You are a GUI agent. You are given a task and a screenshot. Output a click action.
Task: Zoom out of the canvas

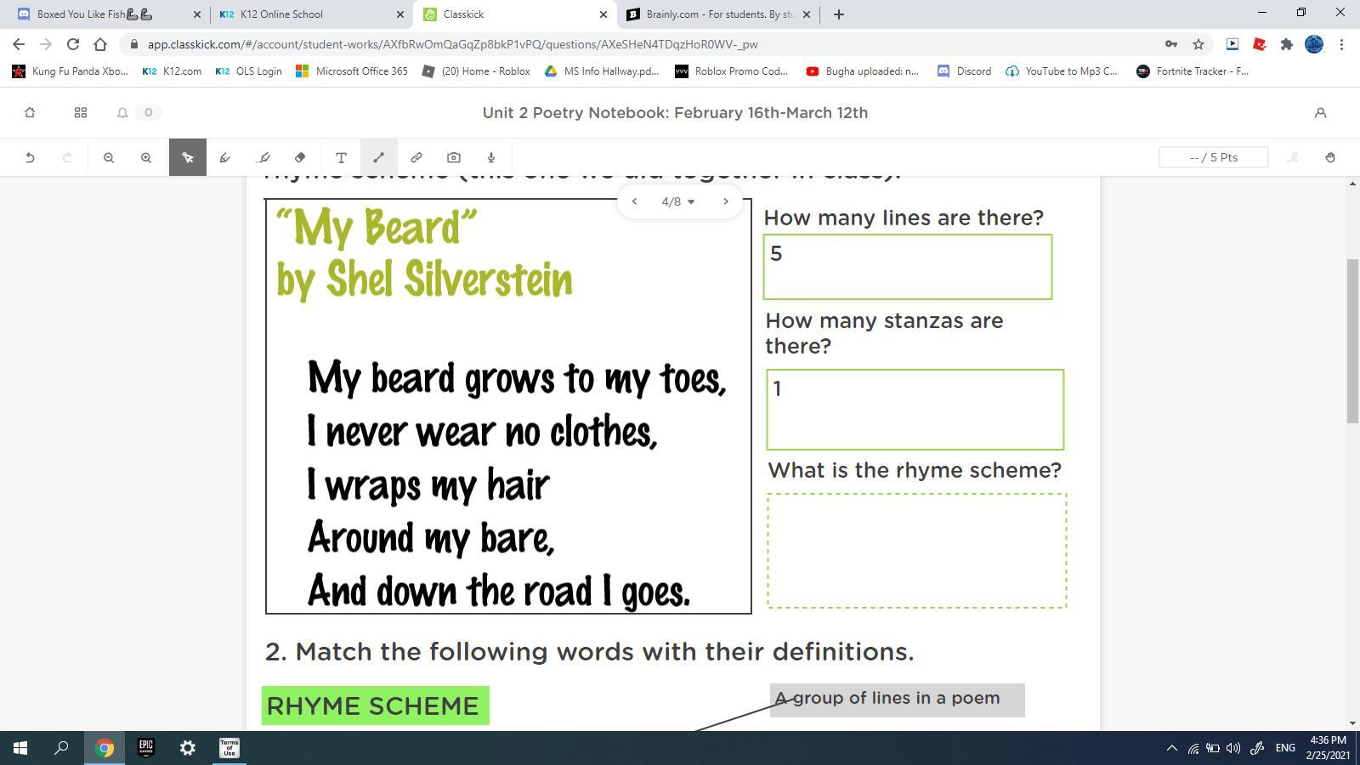pyautogui.click(x=109, y=157)
